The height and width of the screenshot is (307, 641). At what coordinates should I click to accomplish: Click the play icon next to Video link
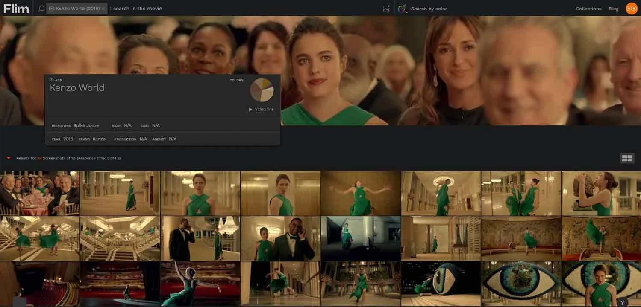[x=250, y=109]
